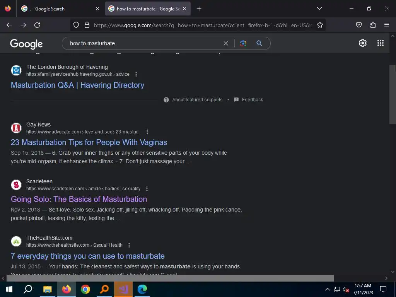Viewport: 396px width, 297px height.
Task: Open the Firefox extensions puzzle icon
Action: [x=373, y=25]
